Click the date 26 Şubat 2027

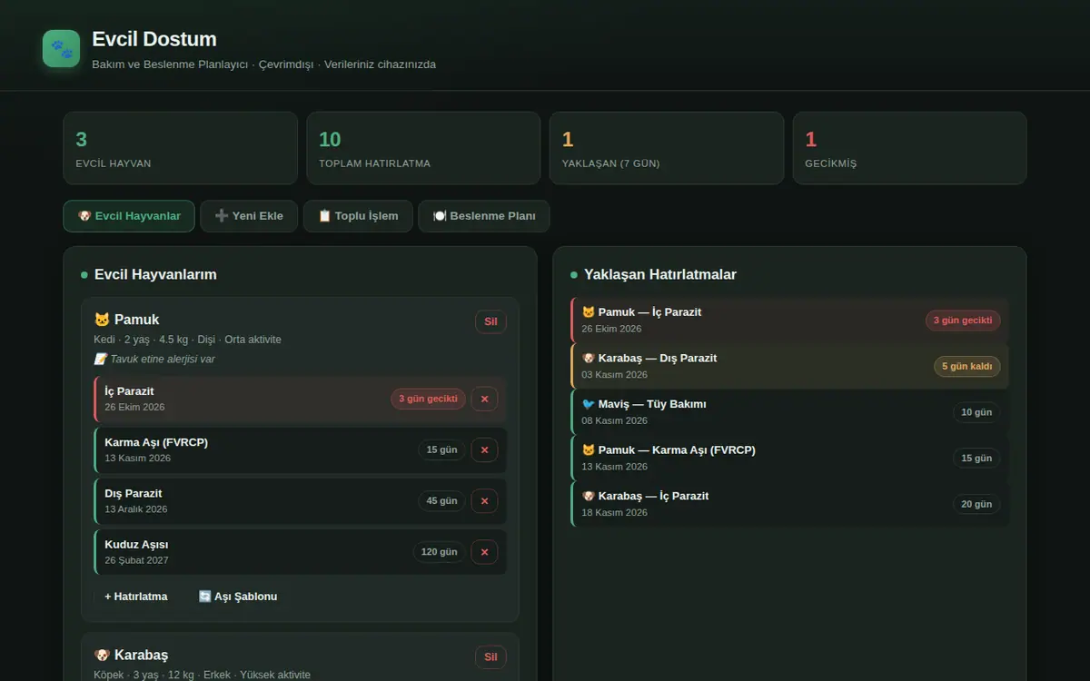(136, 560)
